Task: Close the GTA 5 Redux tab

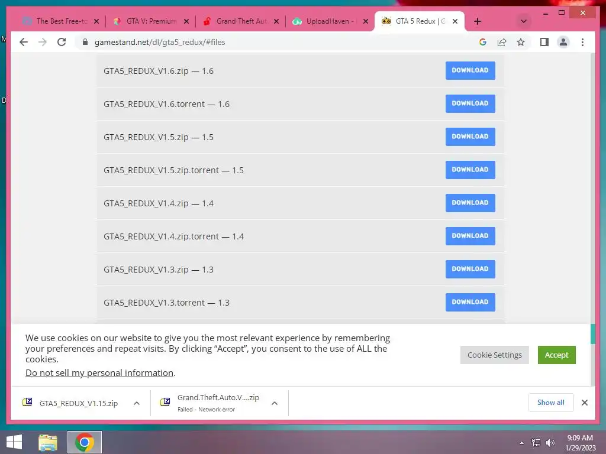Action: click(x=455, y=21)
